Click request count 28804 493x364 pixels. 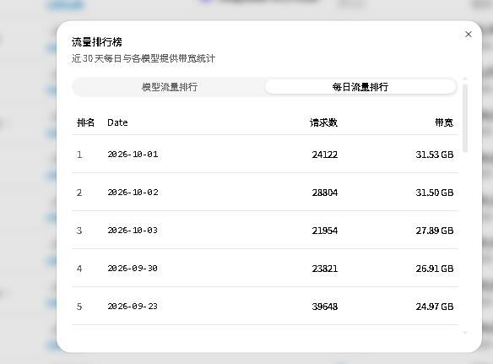tap(325, 193)
